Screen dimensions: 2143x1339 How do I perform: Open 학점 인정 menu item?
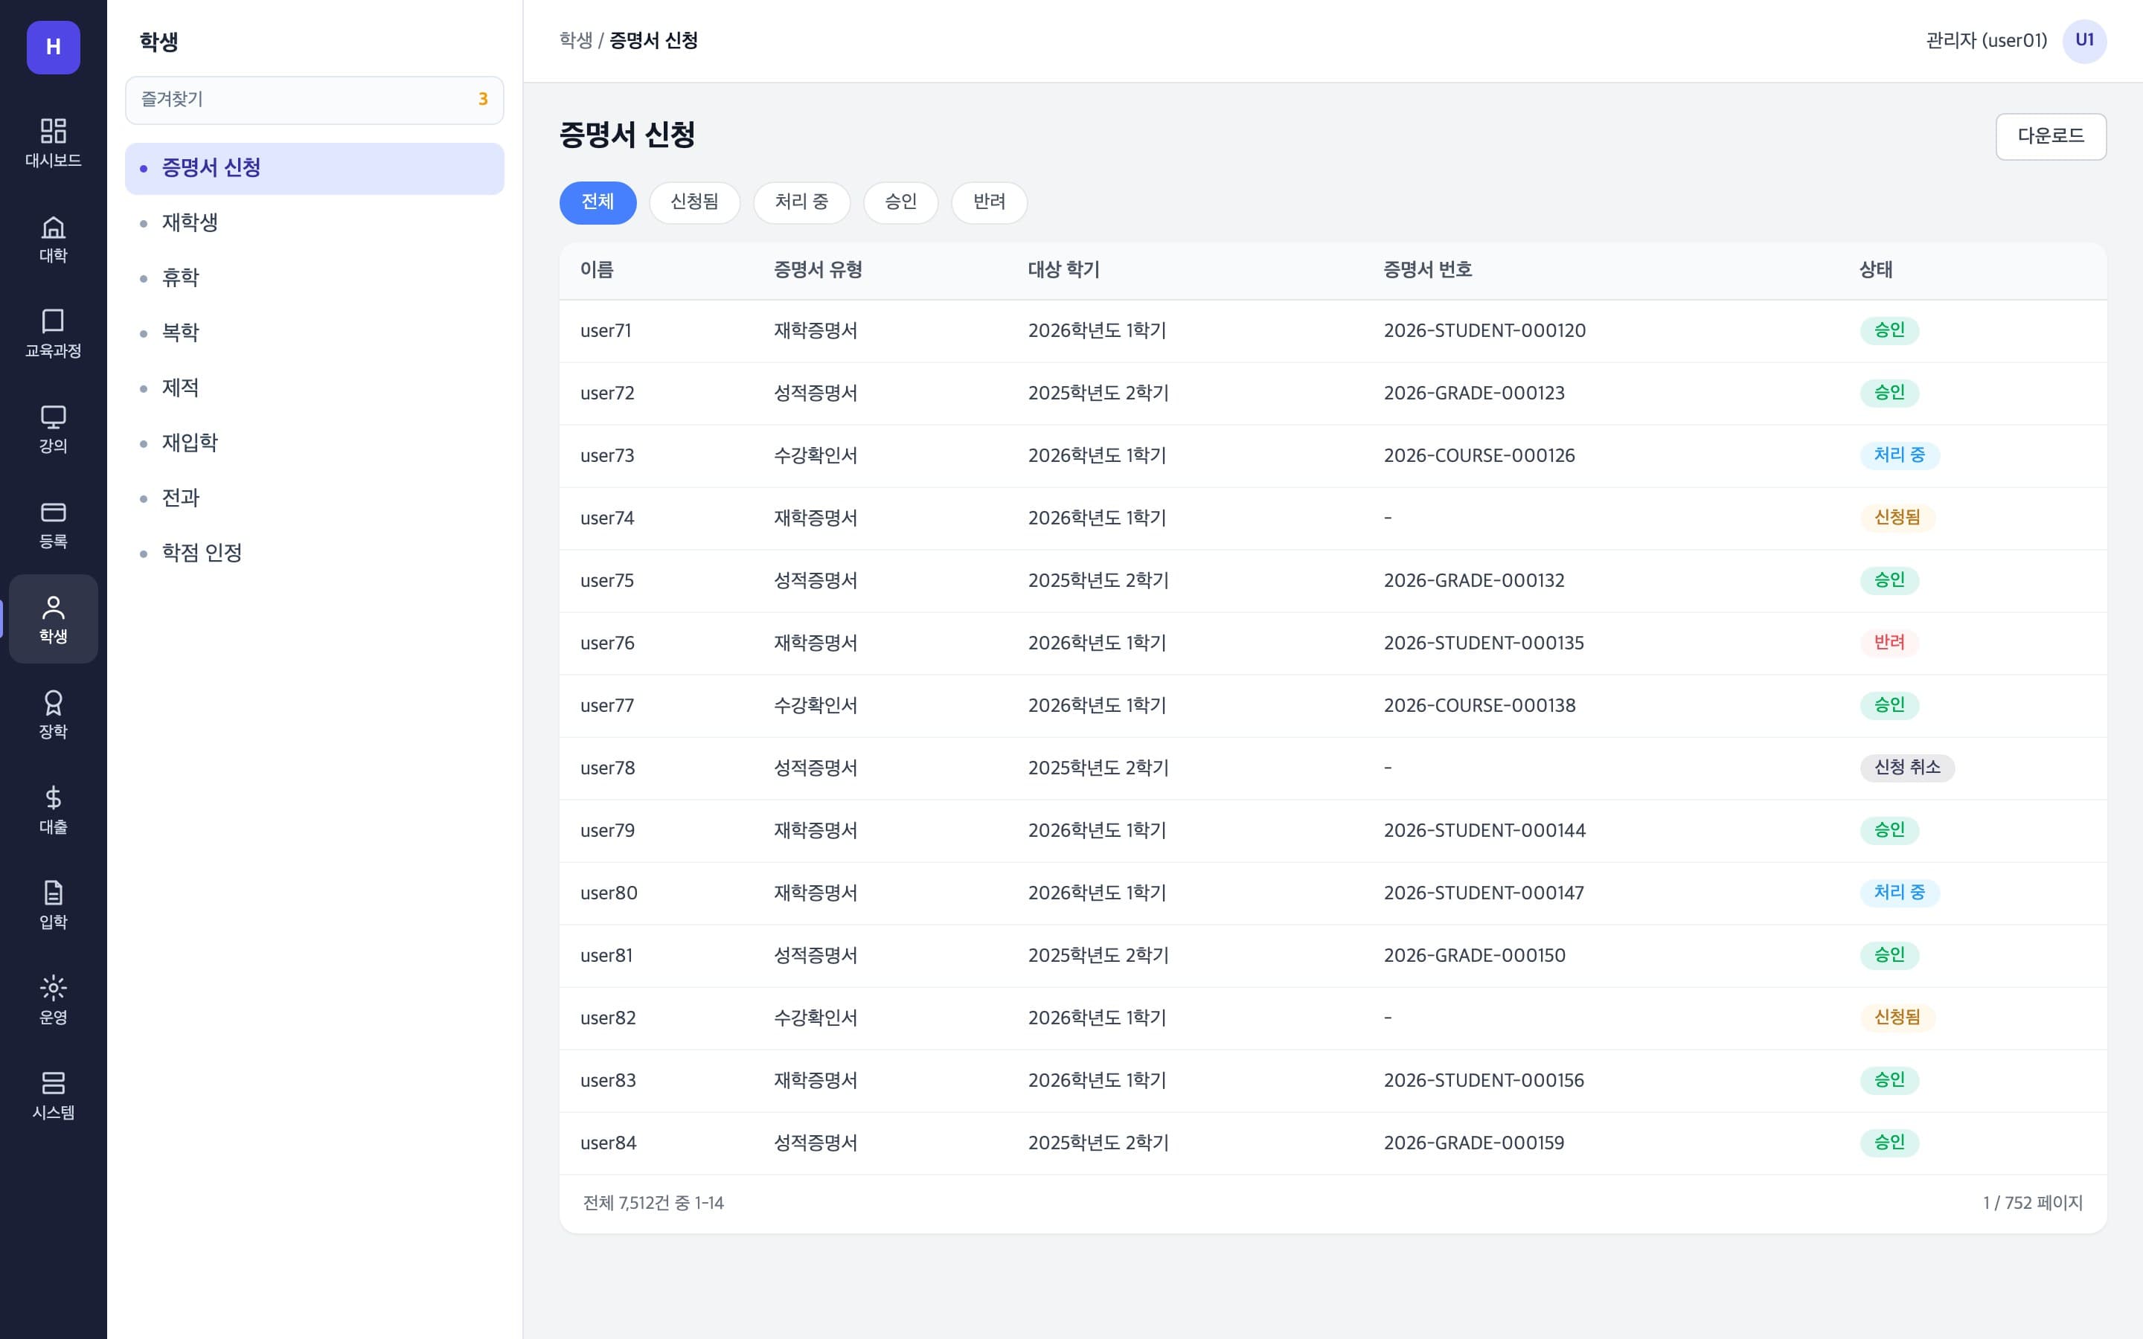coord(314,553)
